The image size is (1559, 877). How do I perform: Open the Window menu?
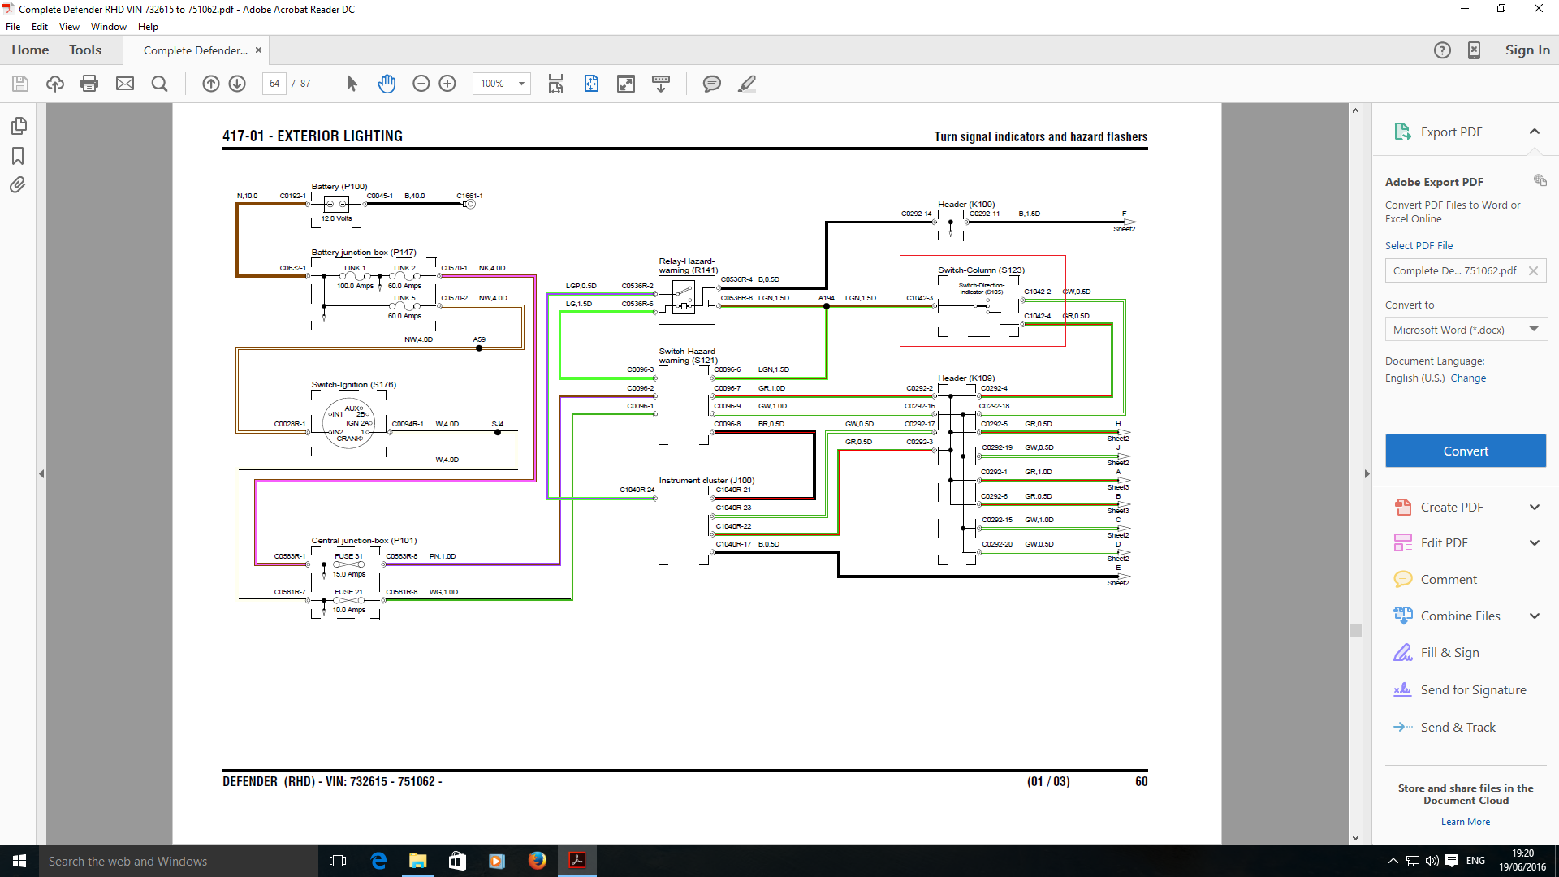(x=109, y=27)
